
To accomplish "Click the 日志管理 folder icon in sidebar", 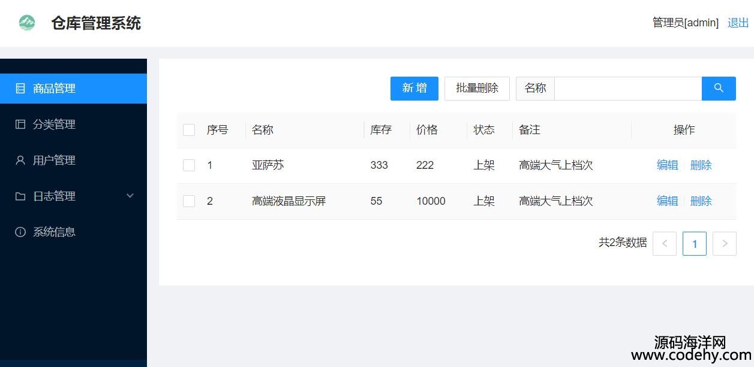I will tap(20, 196).
